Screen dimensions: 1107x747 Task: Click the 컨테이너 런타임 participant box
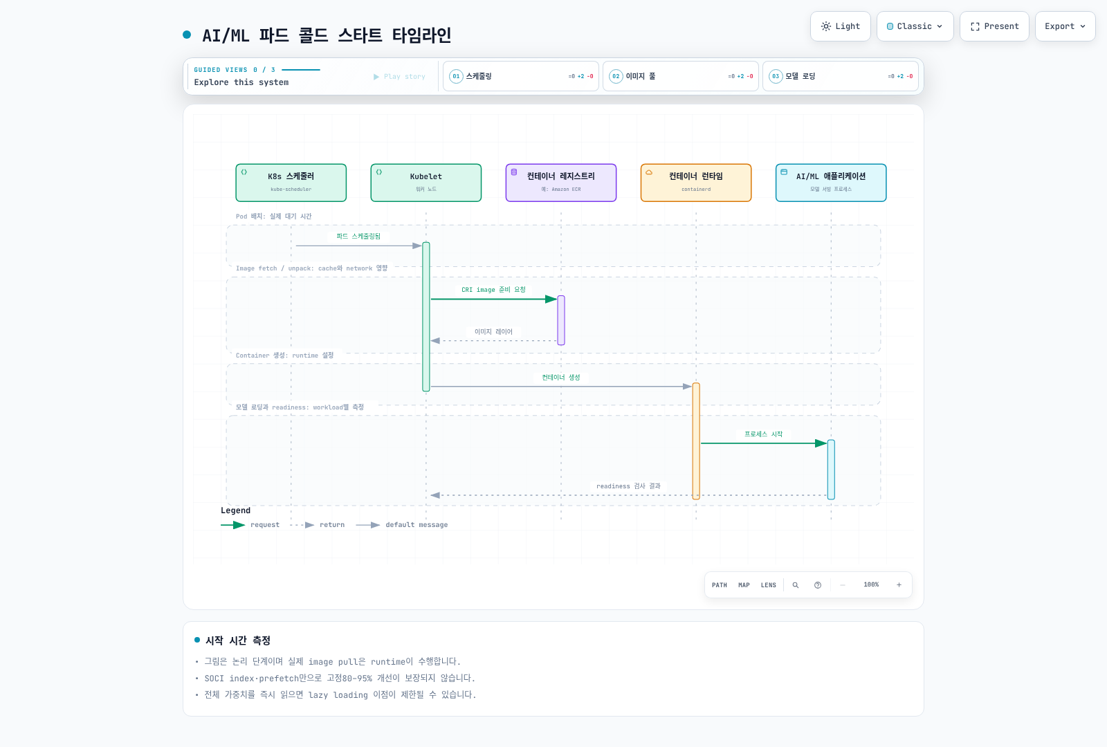[696, 183]
